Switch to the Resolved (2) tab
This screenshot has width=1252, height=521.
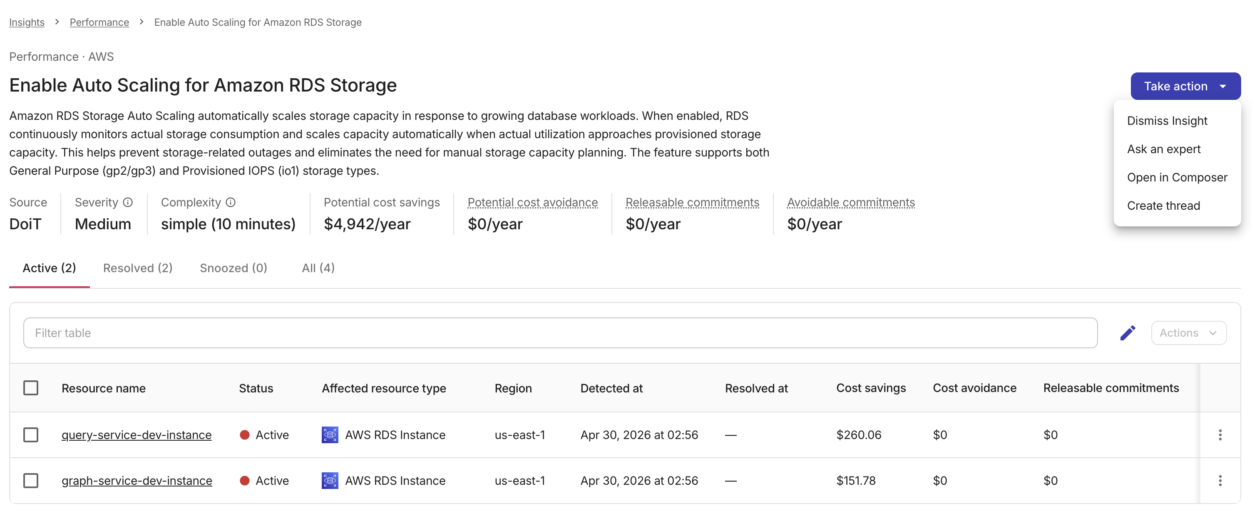click(x=138, y=268)
